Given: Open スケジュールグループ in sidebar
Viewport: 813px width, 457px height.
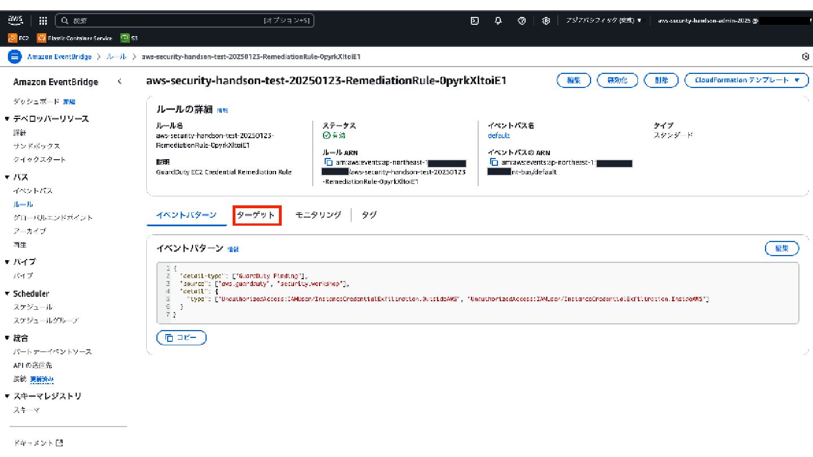Looking at the screenshot, I should point(46,320).
